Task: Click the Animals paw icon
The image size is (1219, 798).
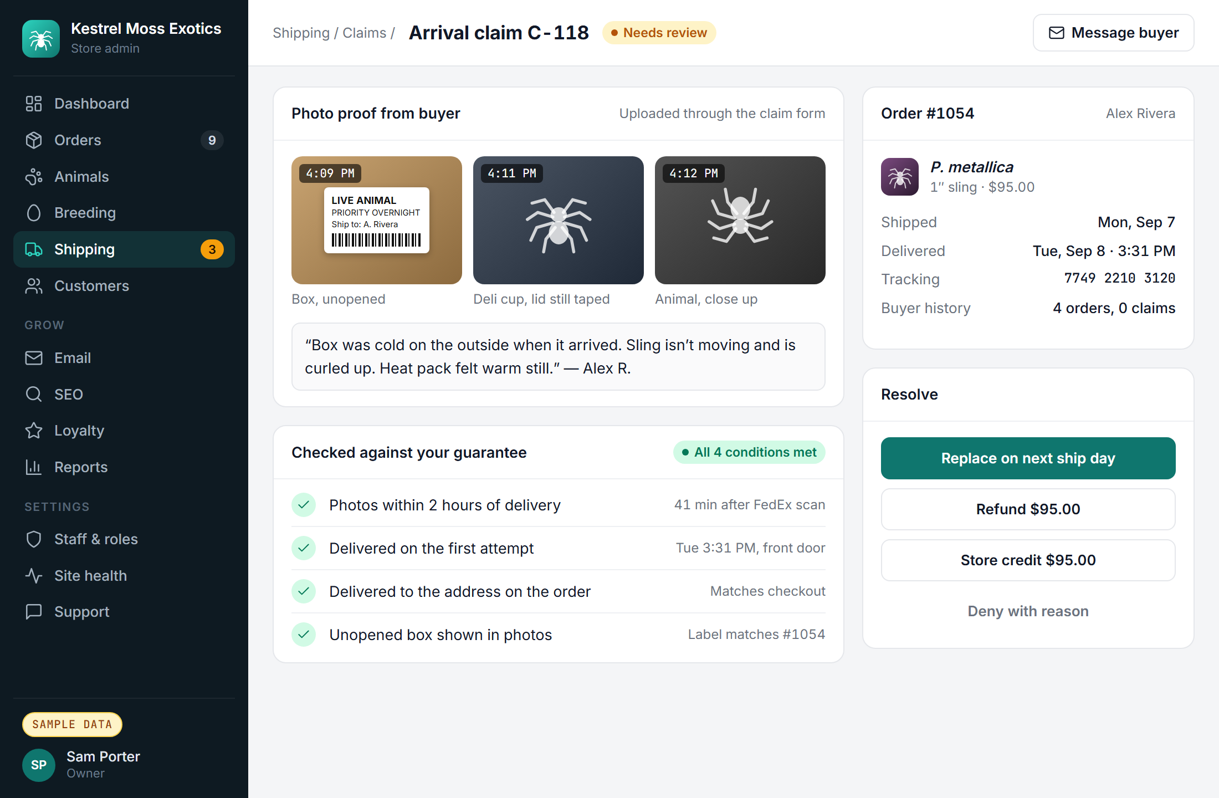Action: pos(34,177)
